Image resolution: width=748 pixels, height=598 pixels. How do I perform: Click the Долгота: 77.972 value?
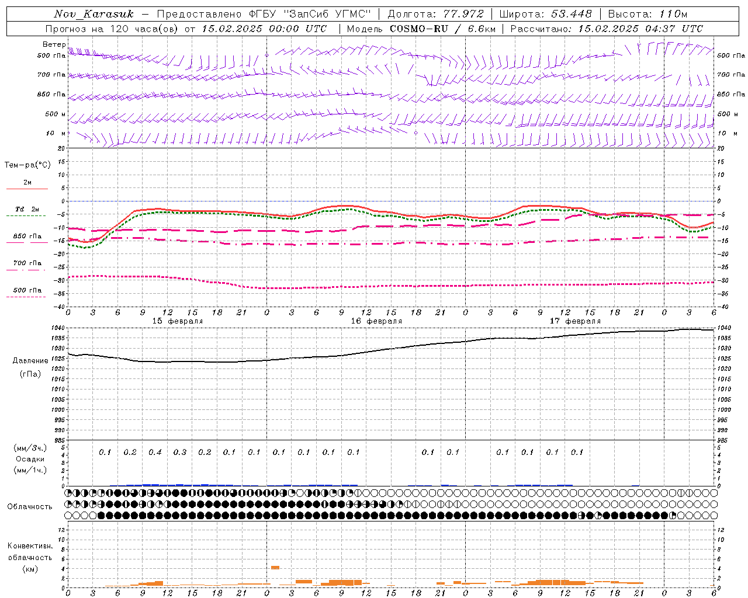[436, 13]
